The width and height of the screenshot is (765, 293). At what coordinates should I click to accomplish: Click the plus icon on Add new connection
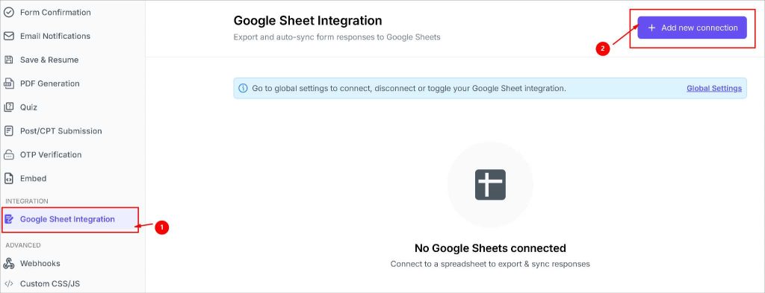[x=651, y=28]
